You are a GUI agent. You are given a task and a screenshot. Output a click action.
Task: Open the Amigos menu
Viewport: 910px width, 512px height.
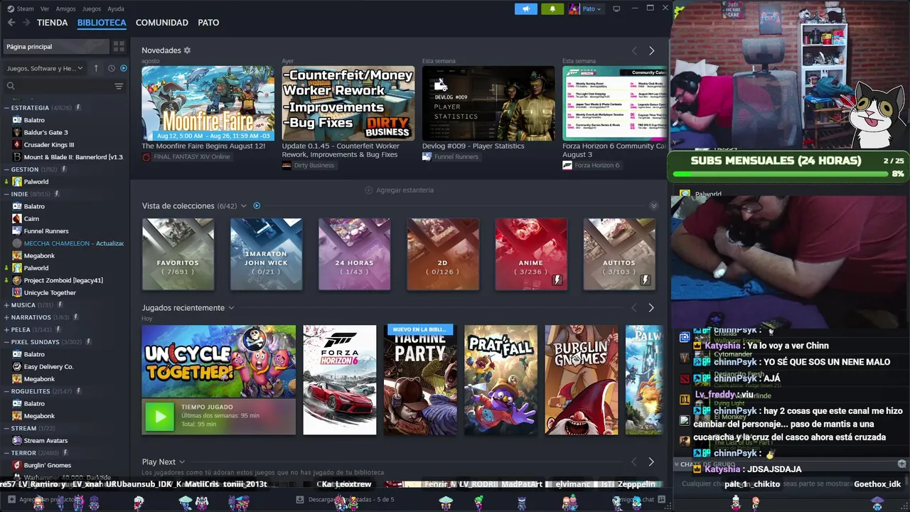tap(65, 9)
